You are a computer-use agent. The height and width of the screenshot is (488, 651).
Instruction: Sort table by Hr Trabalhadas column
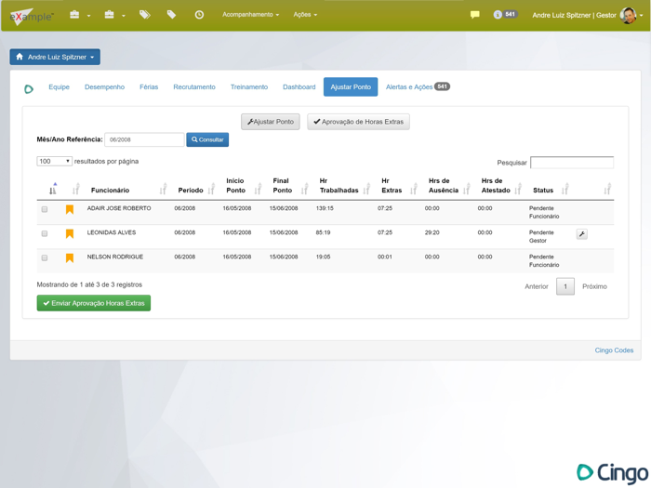pos(366,189)
